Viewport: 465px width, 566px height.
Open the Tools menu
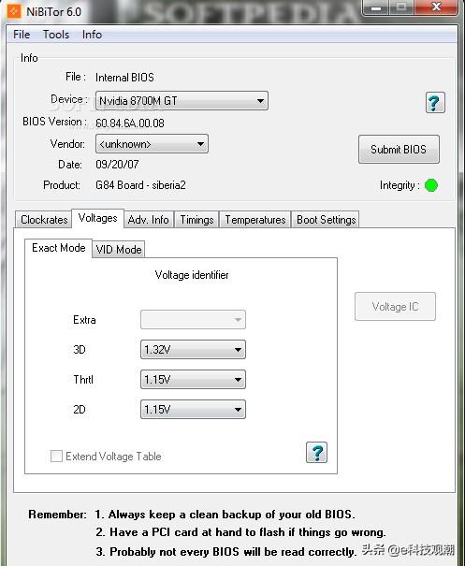[56, 35]
